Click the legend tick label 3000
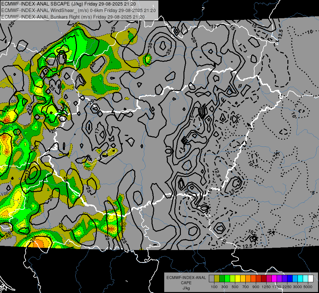Viewport: 319px width, 293px height. 297,287
